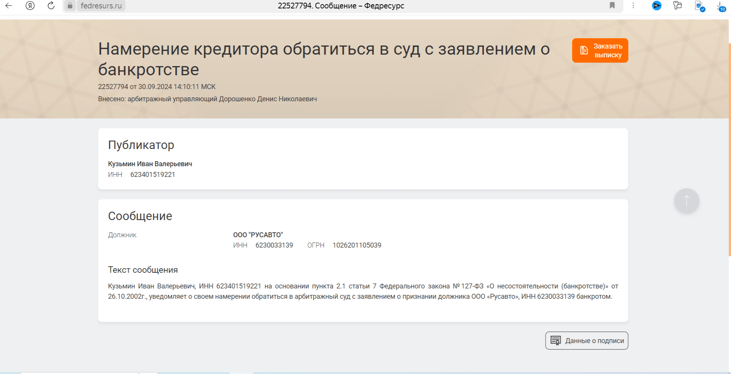Open downloads showing the 10 badge

[720, 6]
